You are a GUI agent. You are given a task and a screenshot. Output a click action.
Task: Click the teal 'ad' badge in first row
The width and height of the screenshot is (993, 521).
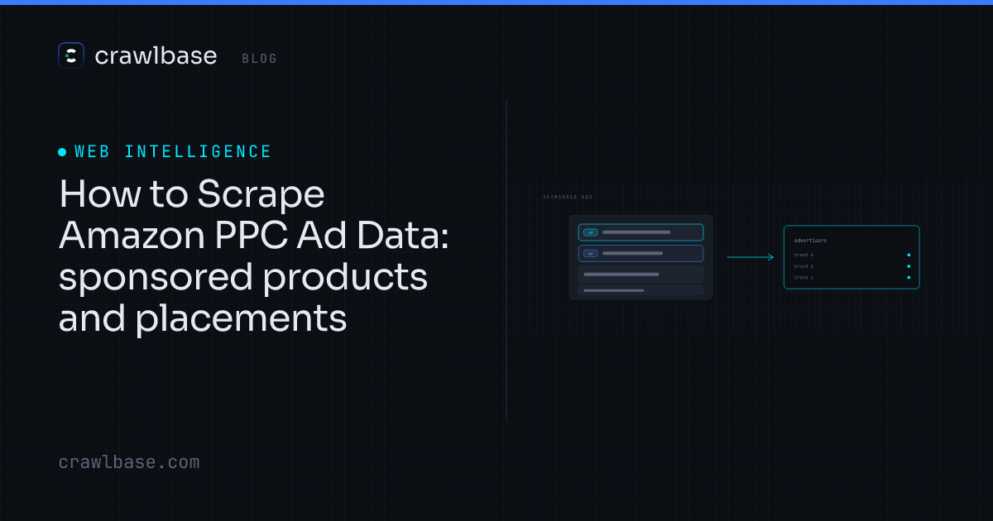[x=590, y=232]
